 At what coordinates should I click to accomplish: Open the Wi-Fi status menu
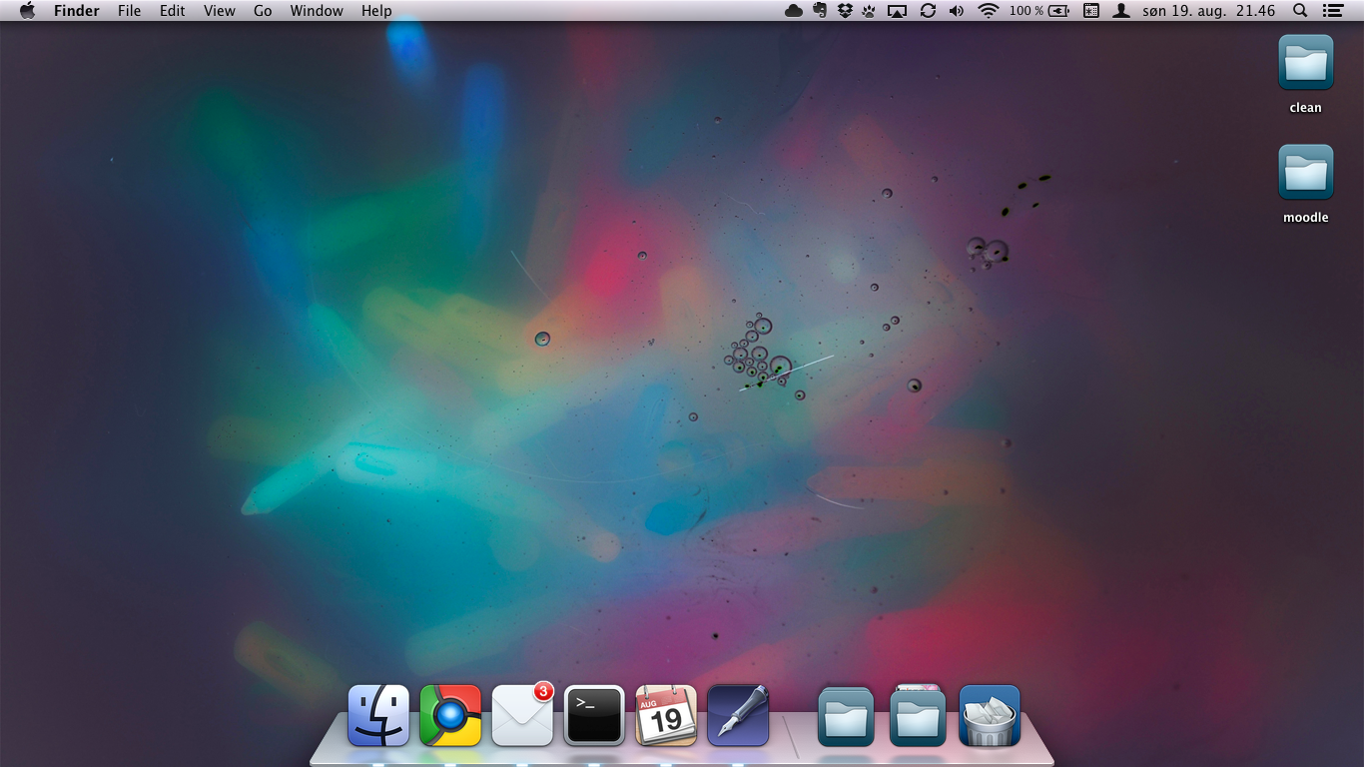click(x=989, y=11)
